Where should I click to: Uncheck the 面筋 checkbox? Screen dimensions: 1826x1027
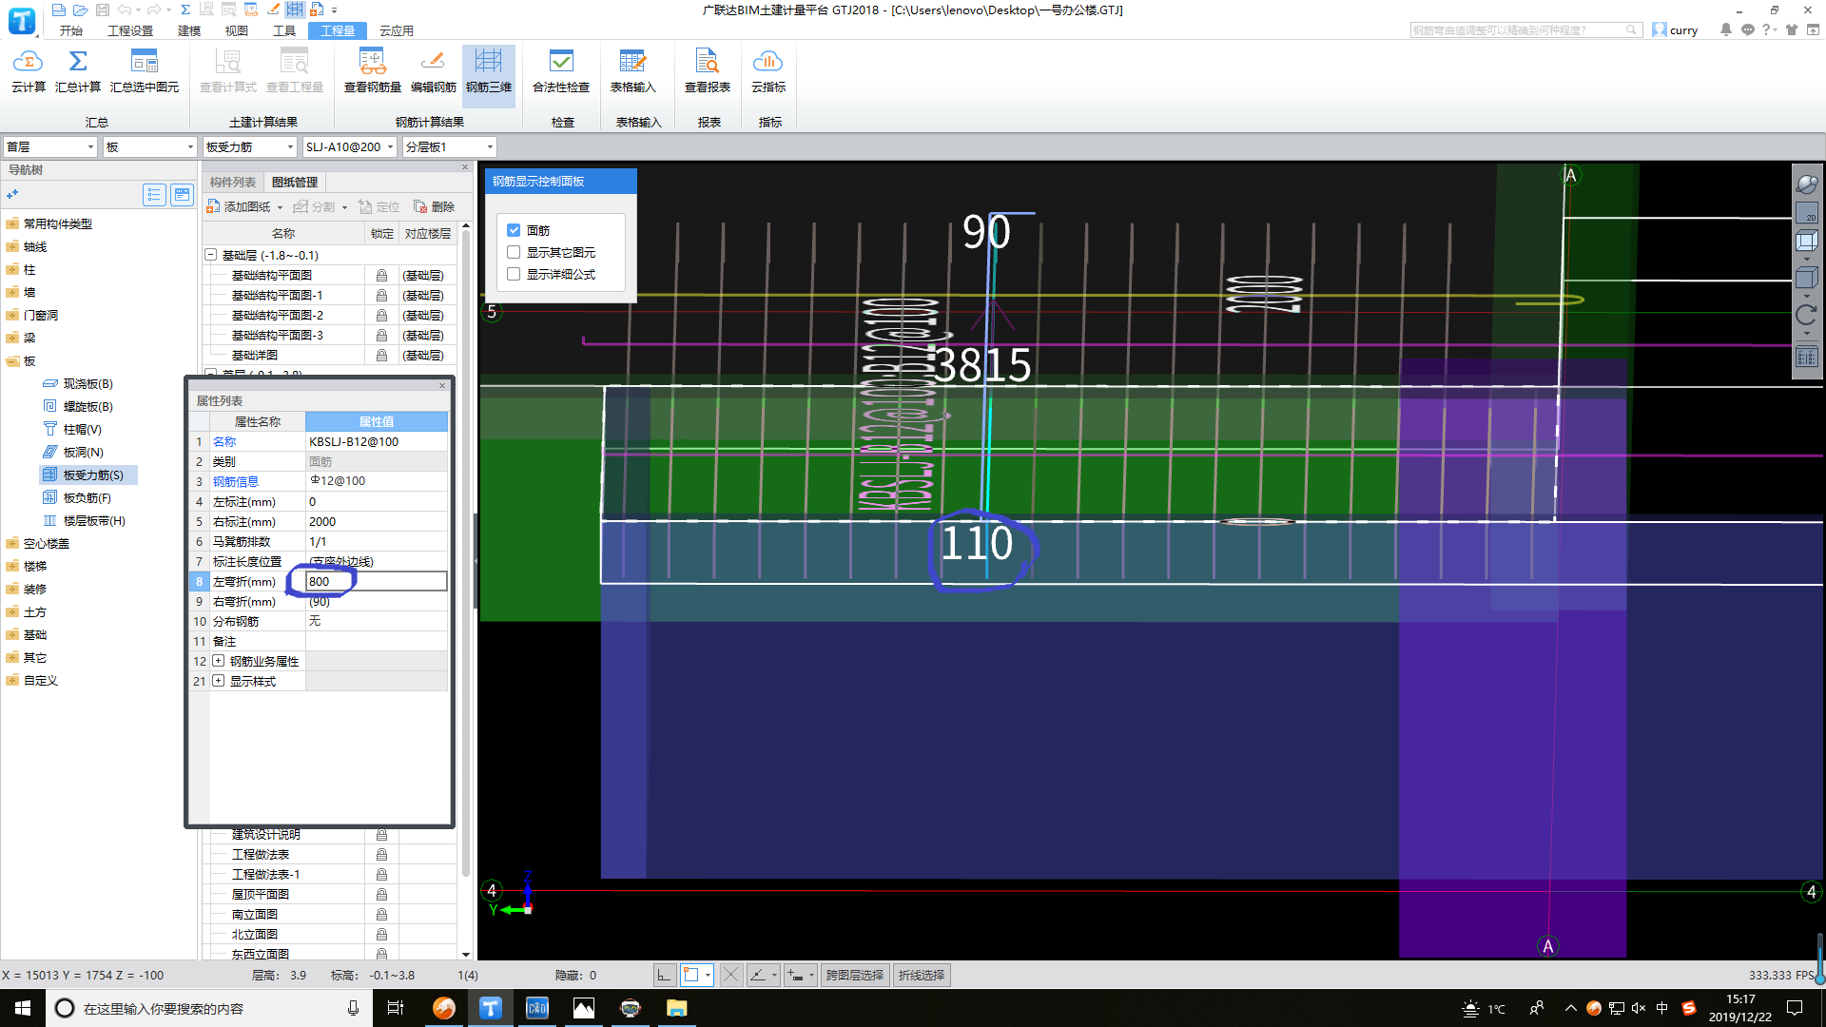[x=514, y=230]
